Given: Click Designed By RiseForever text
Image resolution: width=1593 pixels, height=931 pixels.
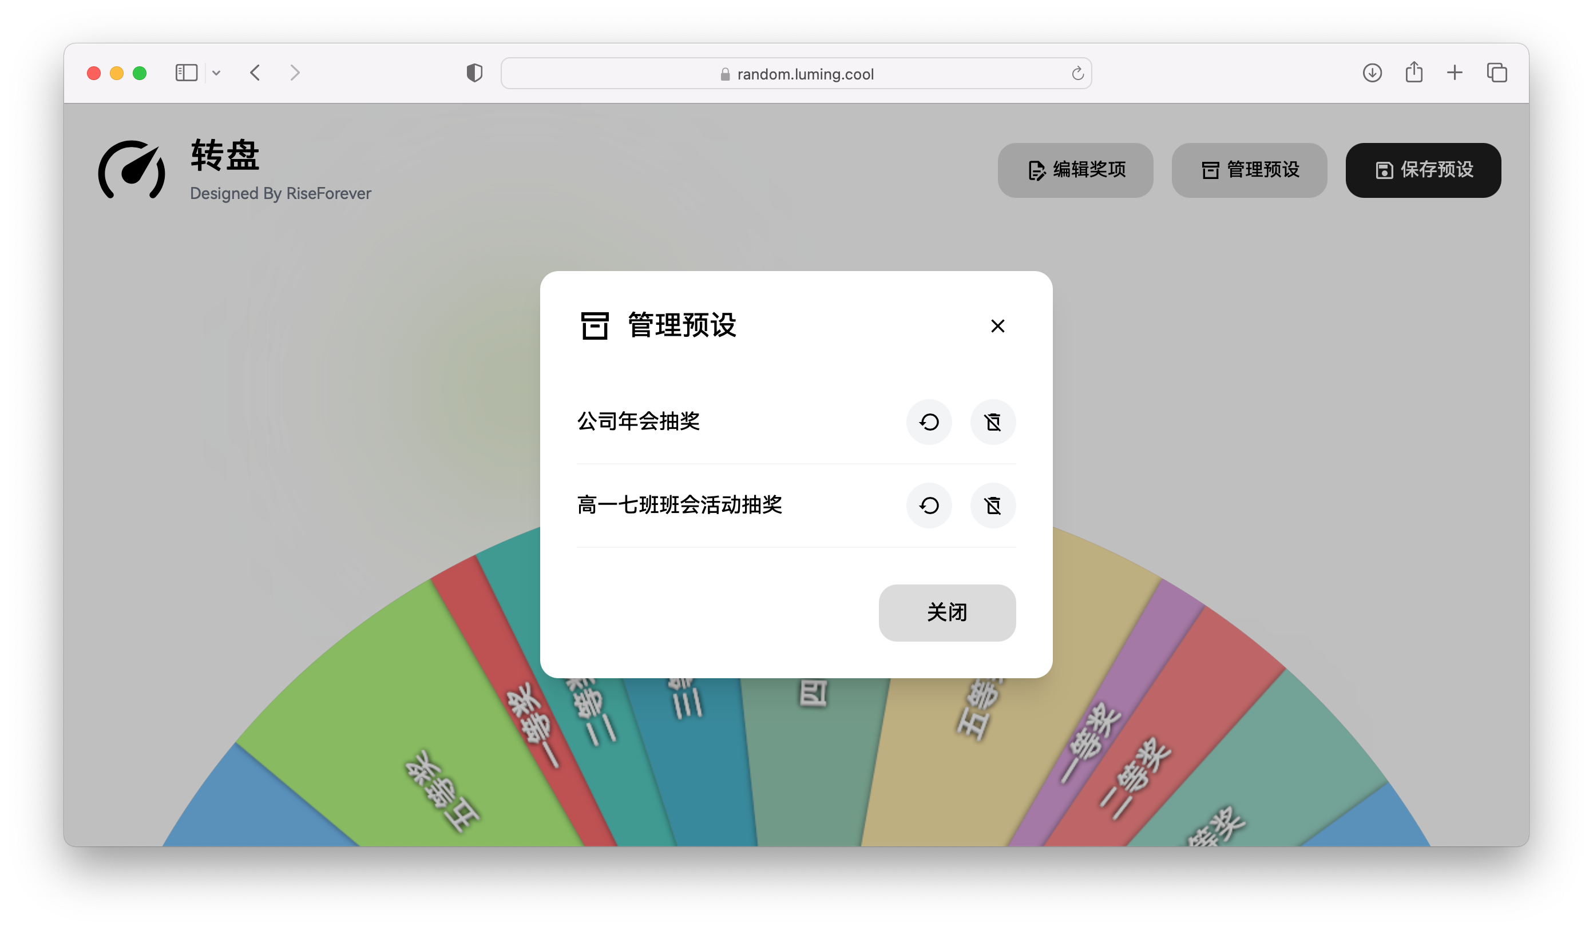Looking at the screenshot, I should 281,194.
